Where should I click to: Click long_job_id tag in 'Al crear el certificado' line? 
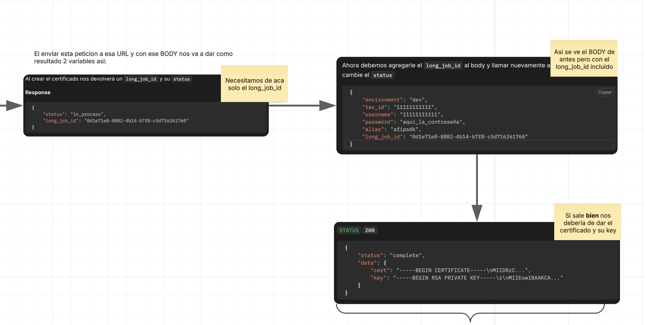tap(141, 79)
